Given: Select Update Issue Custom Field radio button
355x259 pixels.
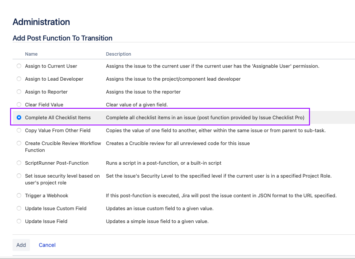Looking at the screenshot, I should (19, 208).
